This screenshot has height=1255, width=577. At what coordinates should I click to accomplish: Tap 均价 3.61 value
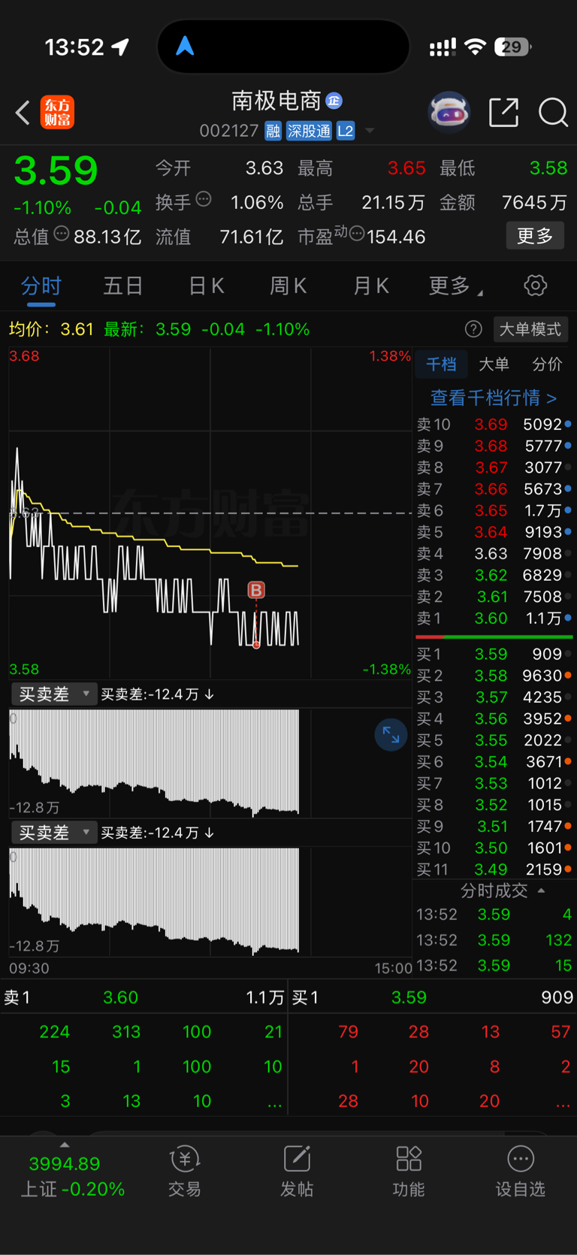[77, 329]
